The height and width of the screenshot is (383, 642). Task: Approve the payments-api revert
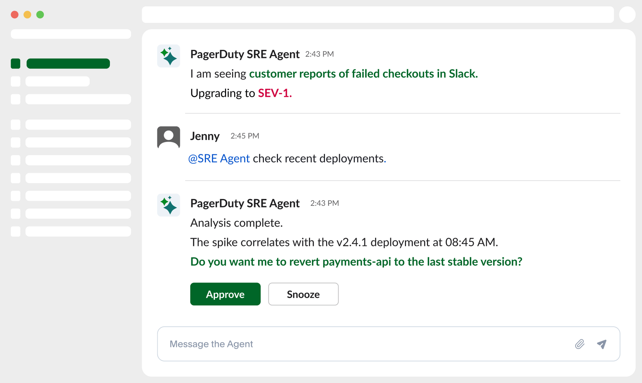point(225,294)
